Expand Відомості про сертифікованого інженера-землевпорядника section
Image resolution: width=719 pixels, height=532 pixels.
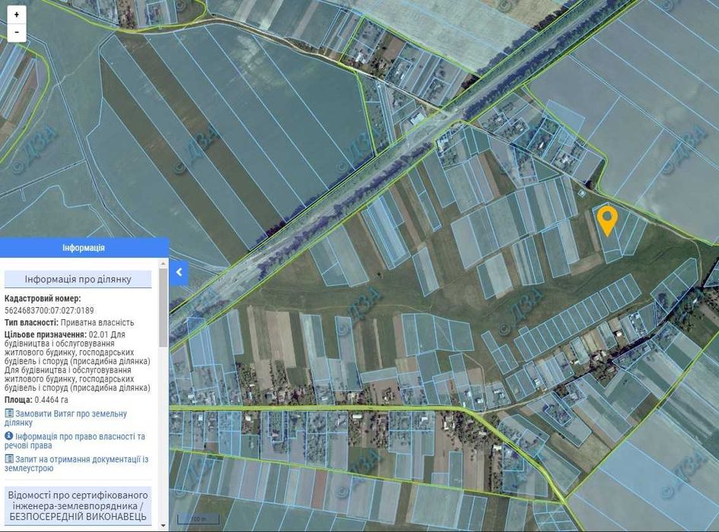78,506
